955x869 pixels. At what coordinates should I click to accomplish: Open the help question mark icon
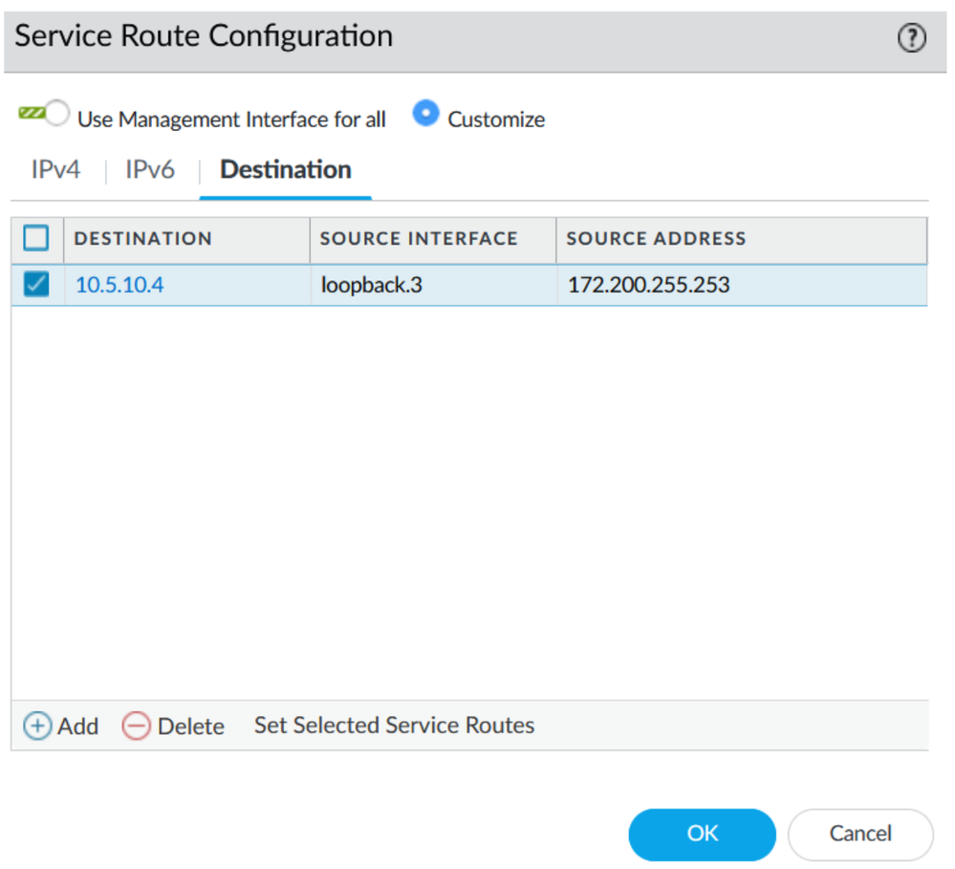pos(912,38)
